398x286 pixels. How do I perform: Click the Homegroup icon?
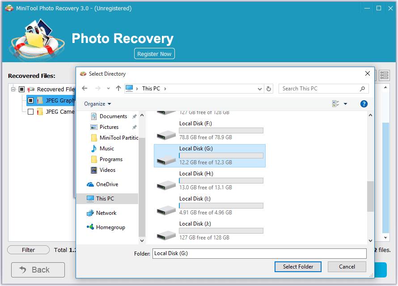click(x=90, y=227)
